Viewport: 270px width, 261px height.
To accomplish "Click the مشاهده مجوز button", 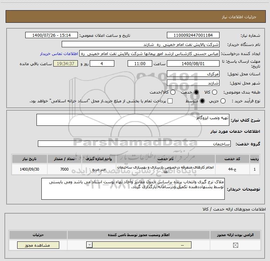I will [38, 245].
